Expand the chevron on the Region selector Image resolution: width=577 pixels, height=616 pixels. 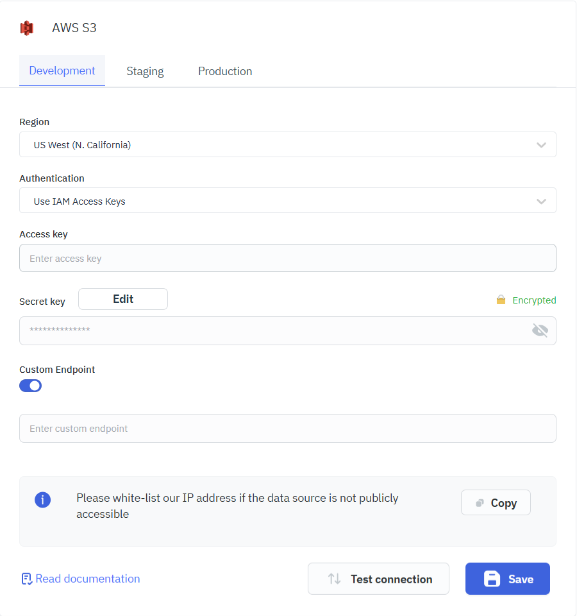(541, 144)
